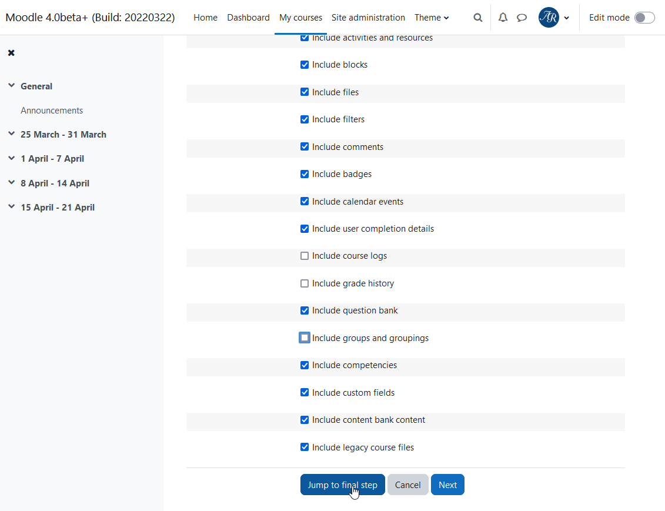Open 25 March - 31 March section

click(64, 135)
